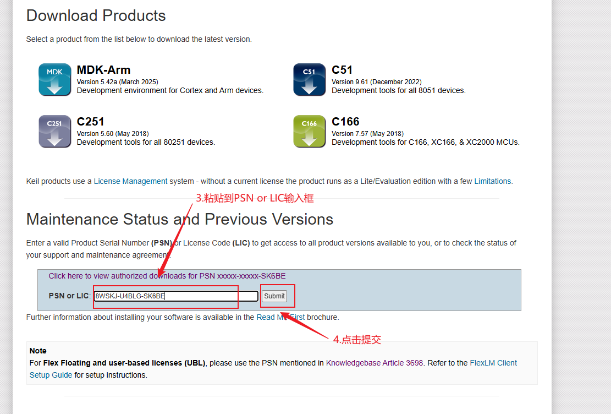Click the 'PSN or LIC:' label
Viewport: 611px width, 414px height.
[69, 296]
